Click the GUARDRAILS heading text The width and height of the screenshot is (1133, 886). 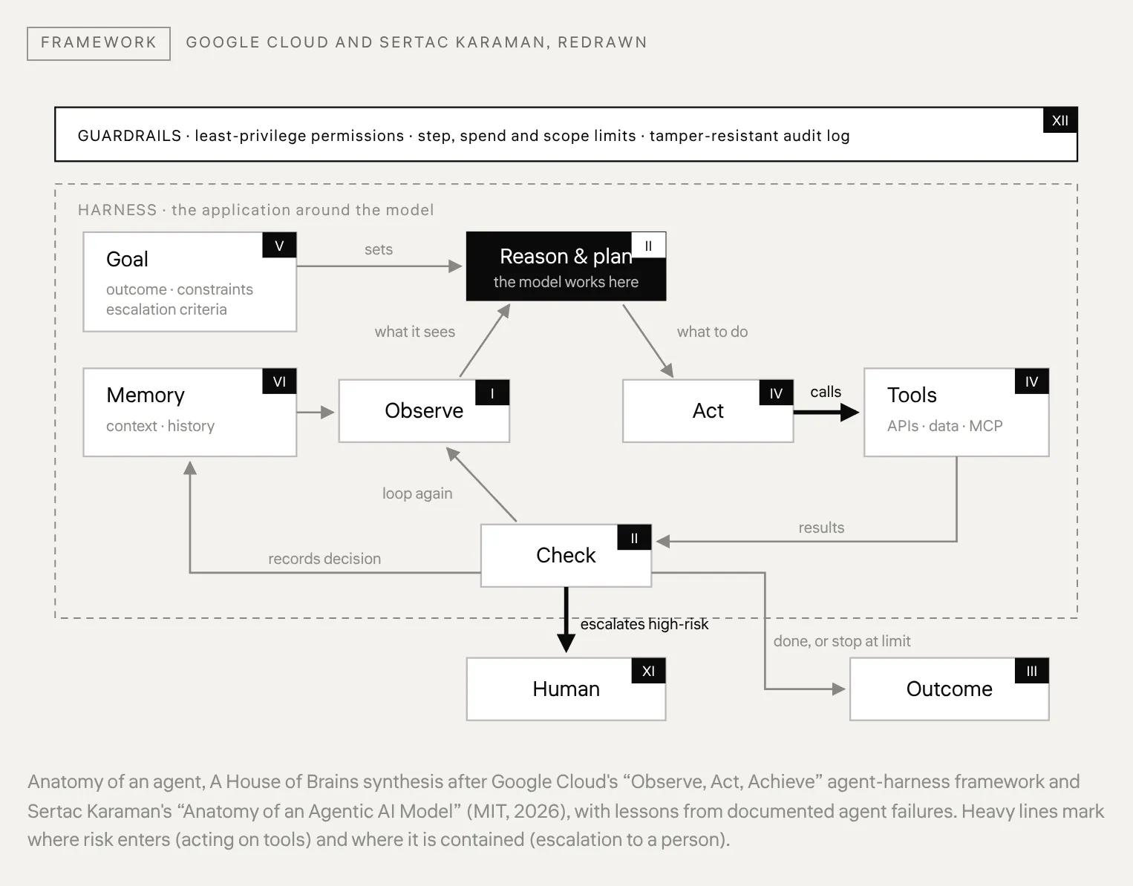click(x=129, y=136)
